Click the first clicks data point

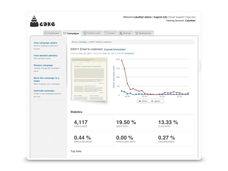coord(122,91)
